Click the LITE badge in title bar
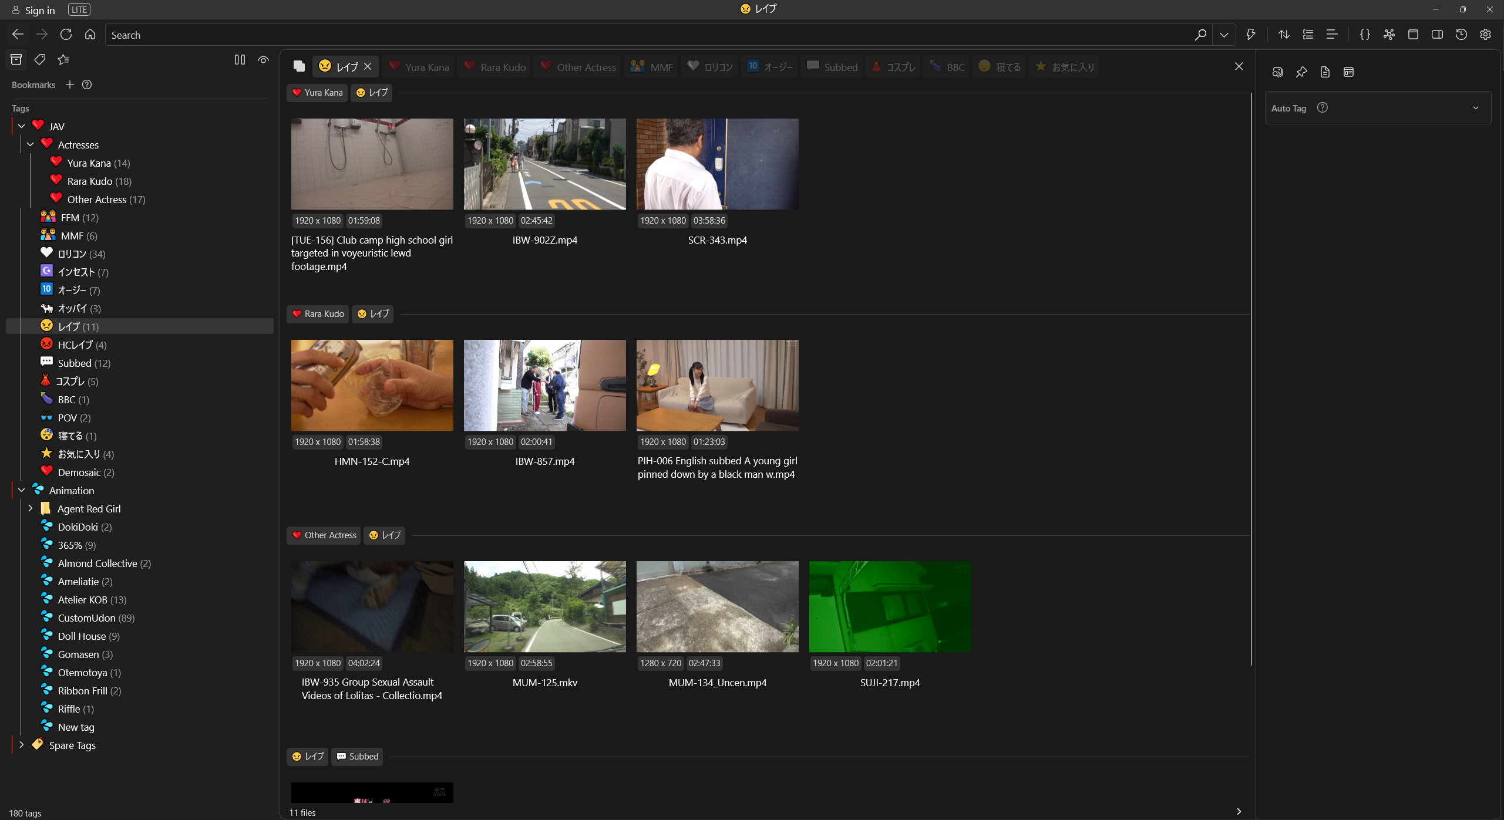The image size is (1504, 820). pos(79,10)
